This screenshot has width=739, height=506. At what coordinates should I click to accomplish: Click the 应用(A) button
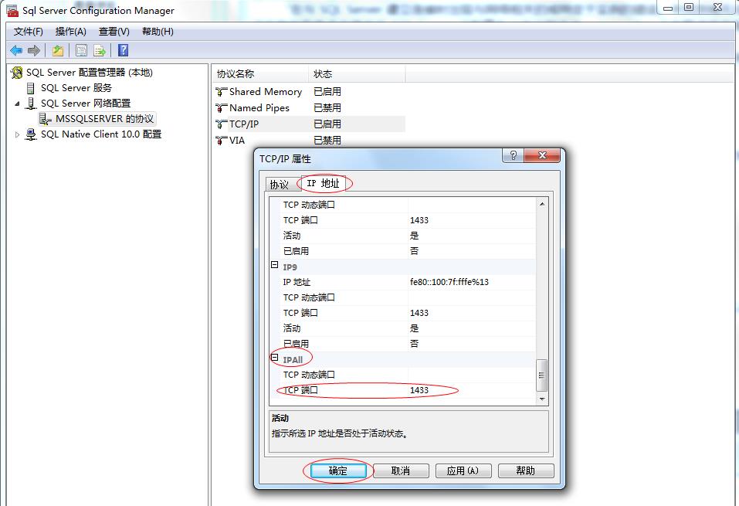click(x=463, y=470)
